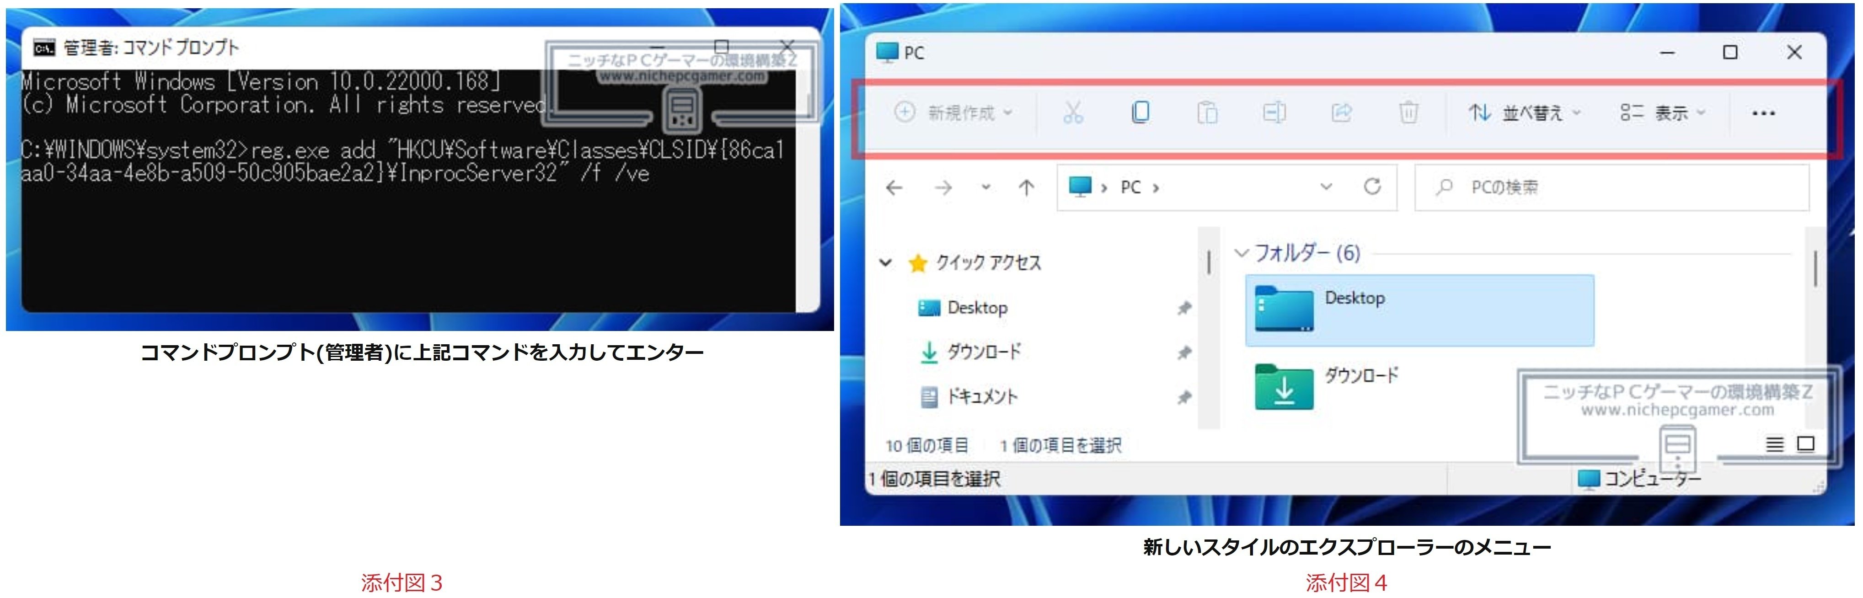Image resolution: width=1863 pixels, height=598 pixels.
Task: Switch to details list view icon
Action: tap(1774, 444)
